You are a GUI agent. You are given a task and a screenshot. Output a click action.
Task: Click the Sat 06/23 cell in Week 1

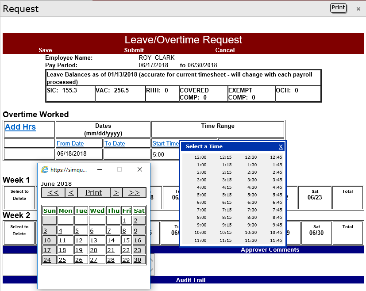click(315, 198)
